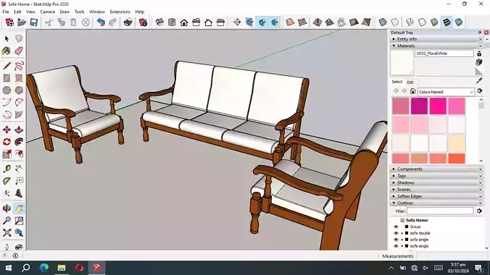Open the File menu
Screen dimensions: 490x275
coord(6,12)
